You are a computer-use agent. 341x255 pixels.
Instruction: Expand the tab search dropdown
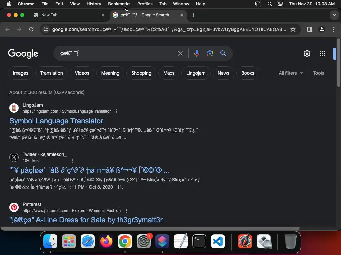[x=334, y=15]
